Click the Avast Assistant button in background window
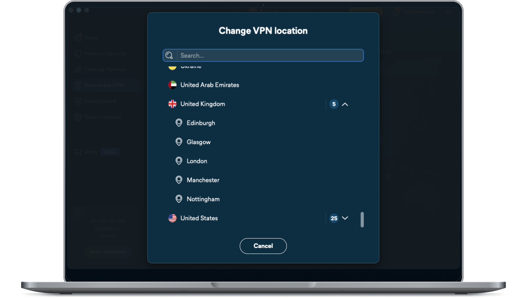 108,252
